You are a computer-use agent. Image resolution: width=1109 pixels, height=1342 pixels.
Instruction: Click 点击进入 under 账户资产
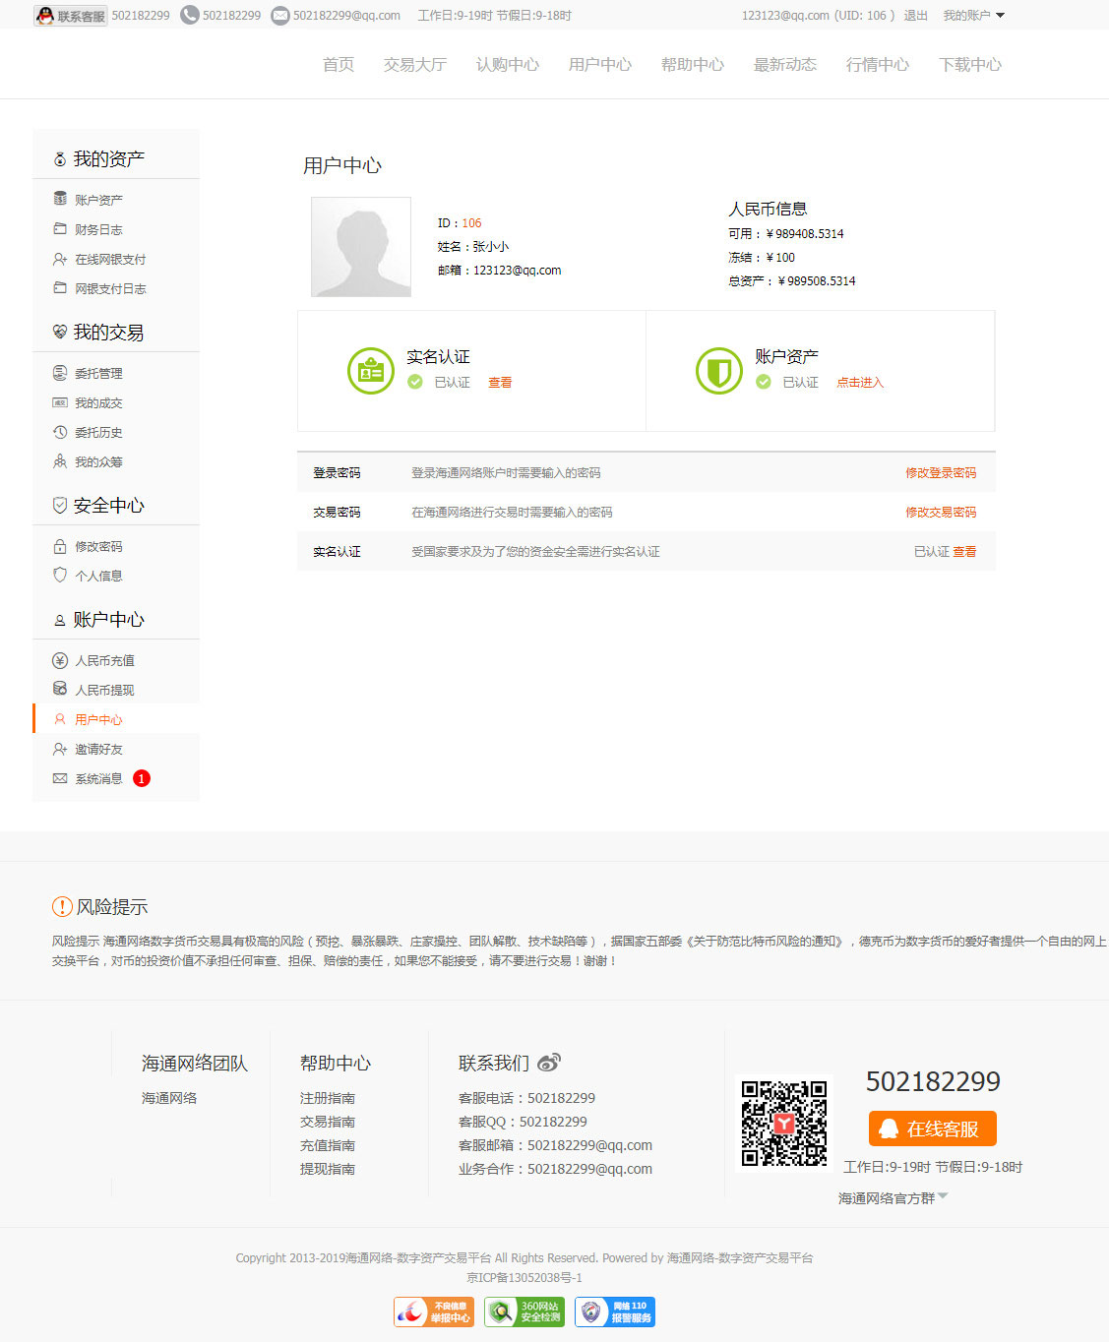point(860,383)
